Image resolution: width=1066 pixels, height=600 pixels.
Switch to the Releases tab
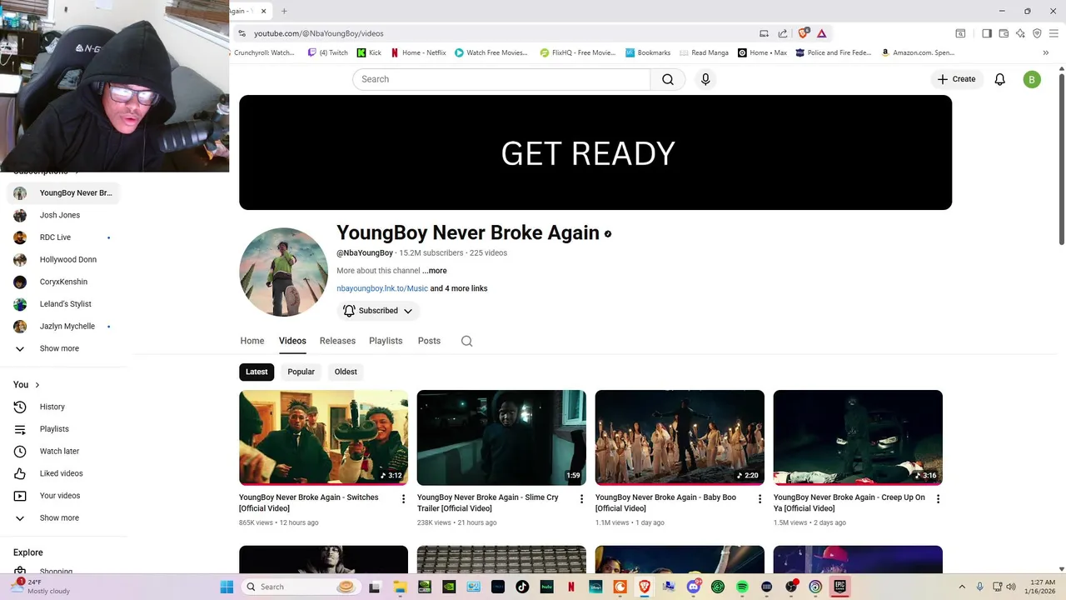click(337, 341)
